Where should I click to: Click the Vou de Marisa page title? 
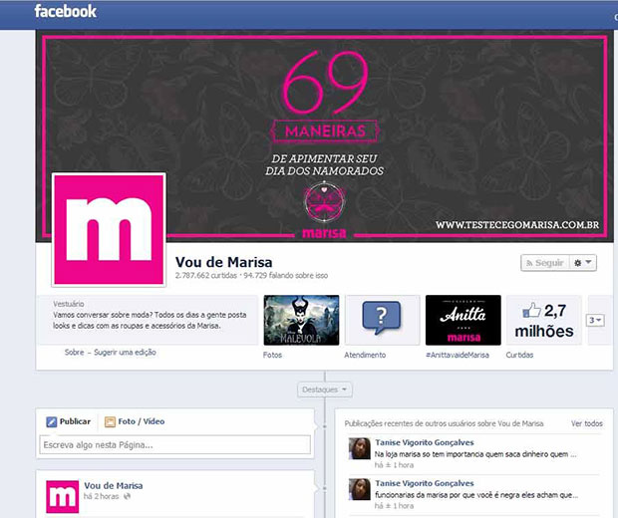[224, 262]
